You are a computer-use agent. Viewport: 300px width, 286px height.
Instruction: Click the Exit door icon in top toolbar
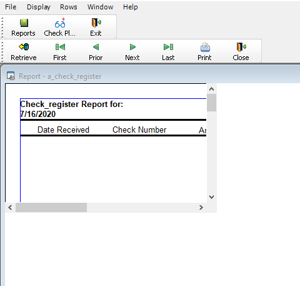[x=96, y=23]
